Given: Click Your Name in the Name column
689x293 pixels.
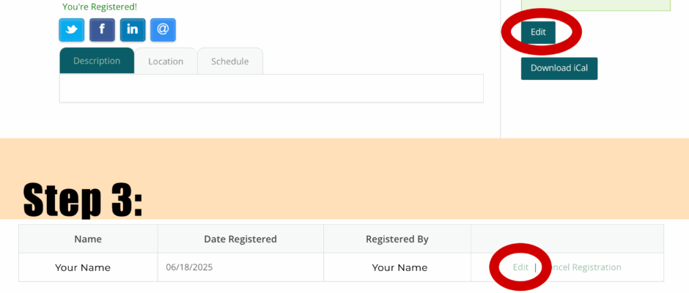Looking at the screenshot, I should click(x=83, y=267).
